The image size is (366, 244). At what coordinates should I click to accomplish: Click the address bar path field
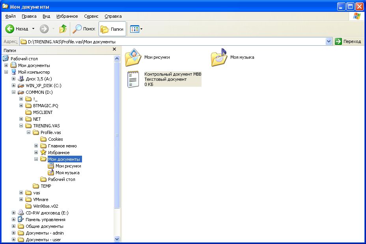click(x=173, y=41)
